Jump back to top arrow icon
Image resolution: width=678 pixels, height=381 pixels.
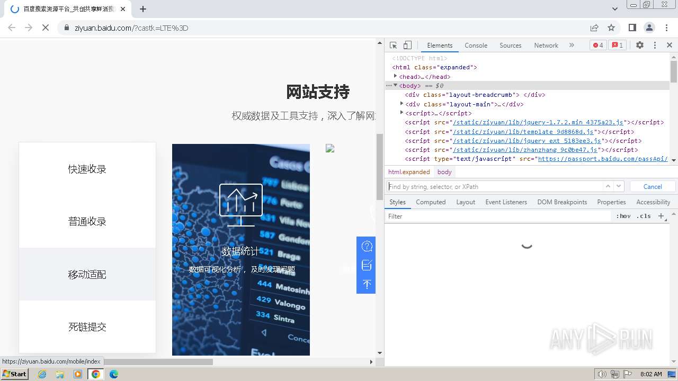pos(367,284)
